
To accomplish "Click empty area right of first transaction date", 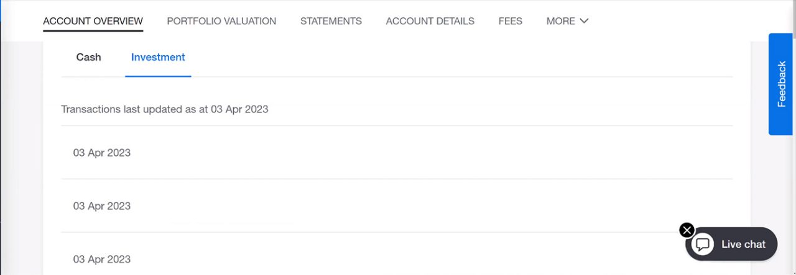I will coord(429,153).
